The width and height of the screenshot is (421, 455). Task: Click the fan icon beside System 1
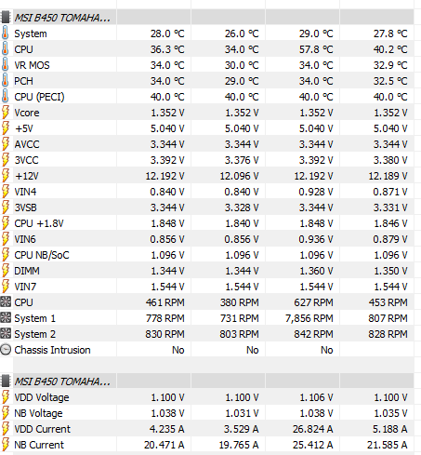[6, 317]
